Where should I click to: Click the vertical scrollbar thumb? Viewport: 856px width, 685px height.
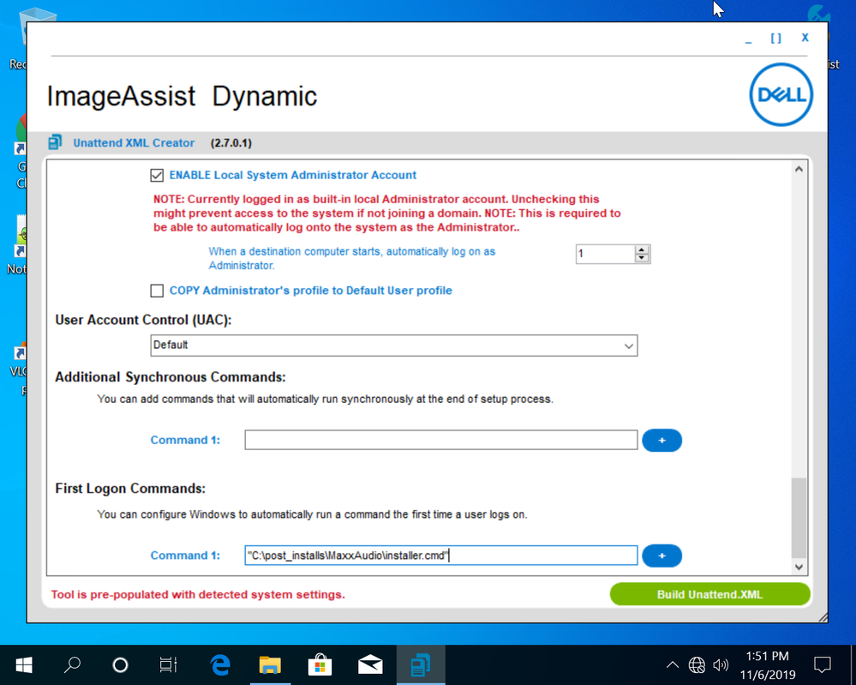click(x=799, y=518)
